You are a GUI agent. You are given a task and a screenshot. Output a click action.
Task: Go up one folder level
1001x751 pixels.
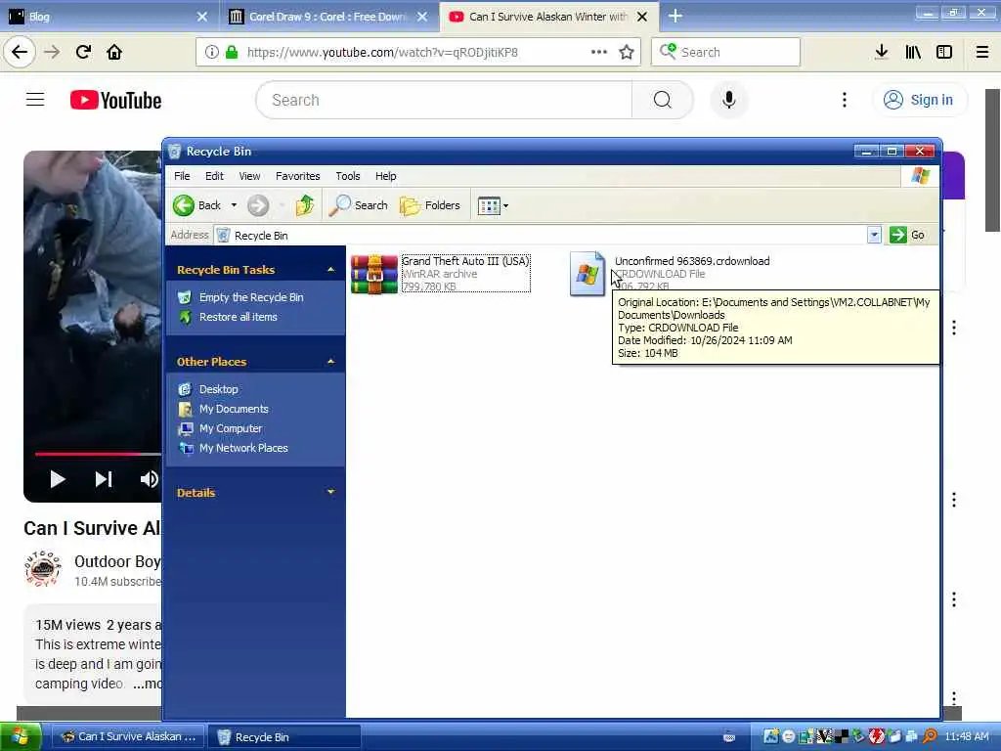click(305, 205)
